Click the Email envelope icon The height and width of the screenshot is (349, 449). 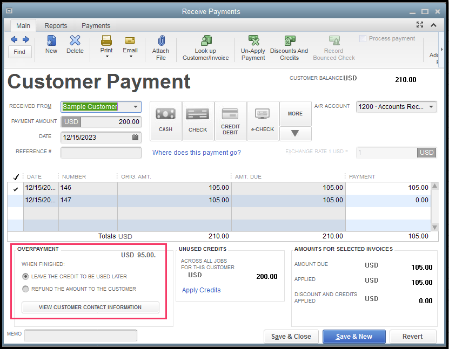[130, 40]
